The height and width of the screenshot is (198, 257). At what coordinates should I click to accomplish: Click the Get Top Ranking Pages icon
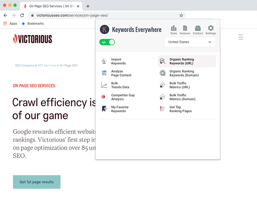163,109
